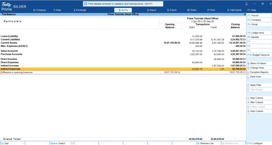
Task: Open the Y: Data menu
Action: pos(57,10)
